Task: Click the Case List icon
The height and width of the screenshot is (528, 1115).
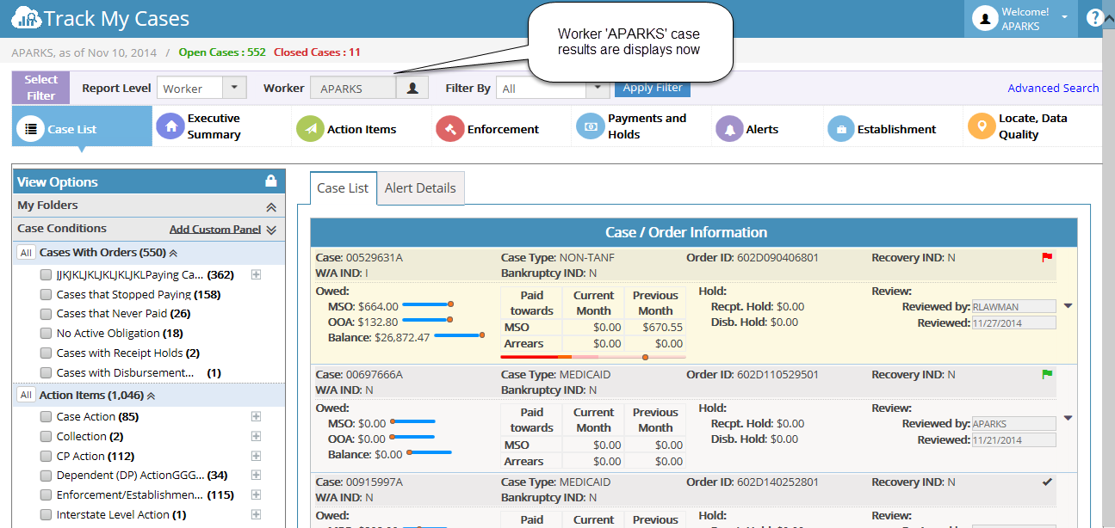Action: tap(31, 129)
